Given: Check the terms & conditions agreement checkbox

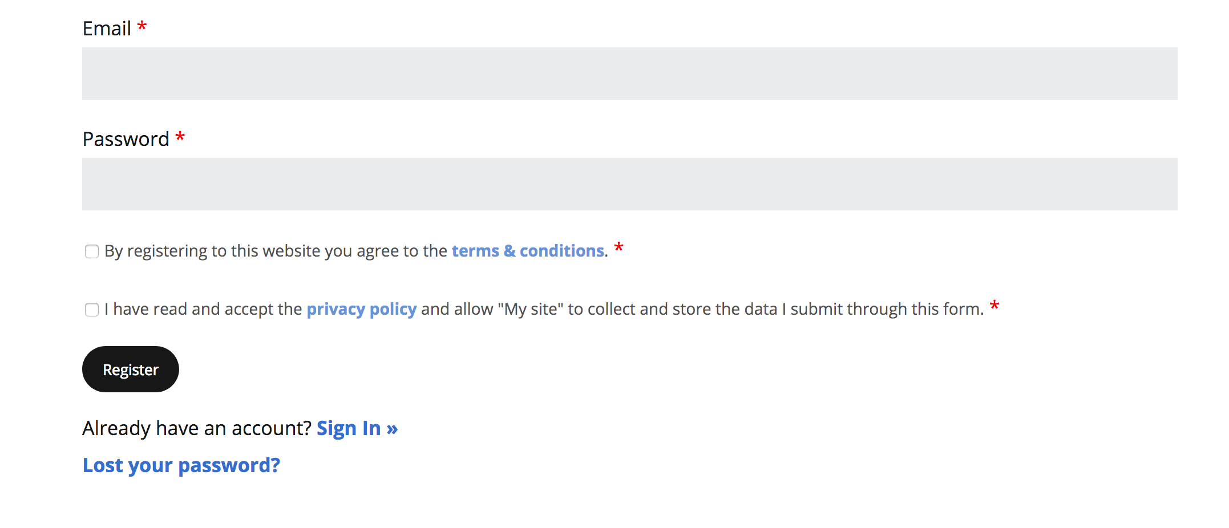Looking at the screenshot, I should coord(92,251).
